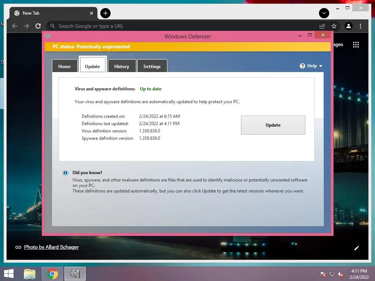Open File Explorer from taskbar
The image size is (375, 281).
pos(30,274)
